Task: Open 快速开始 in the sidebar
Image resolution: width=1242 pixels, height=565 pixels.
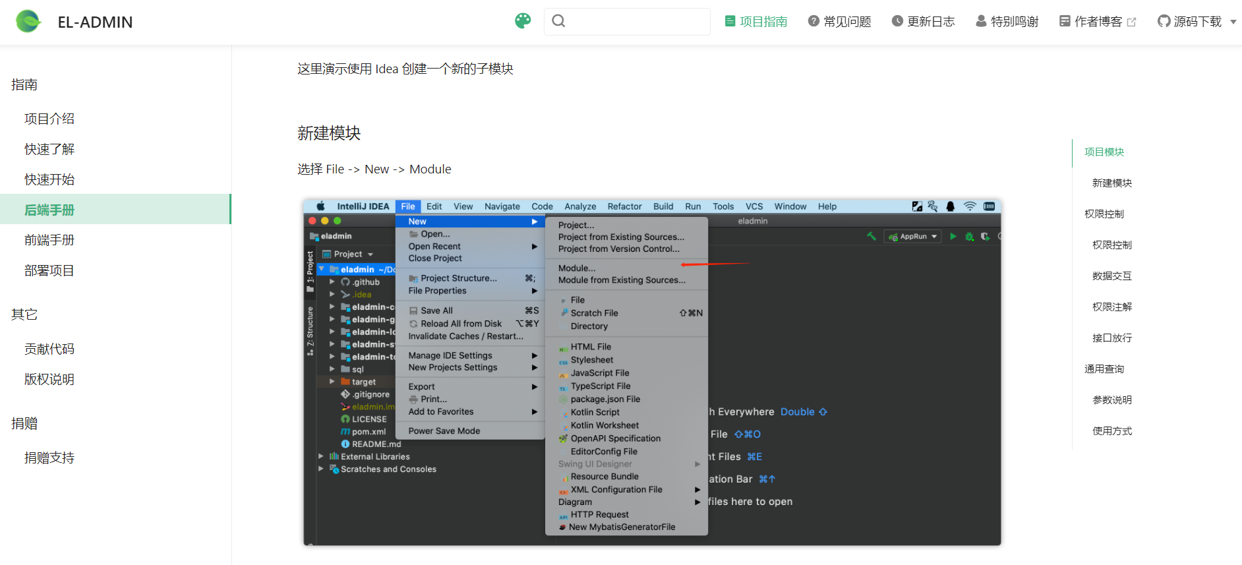Action: (49, 179)
